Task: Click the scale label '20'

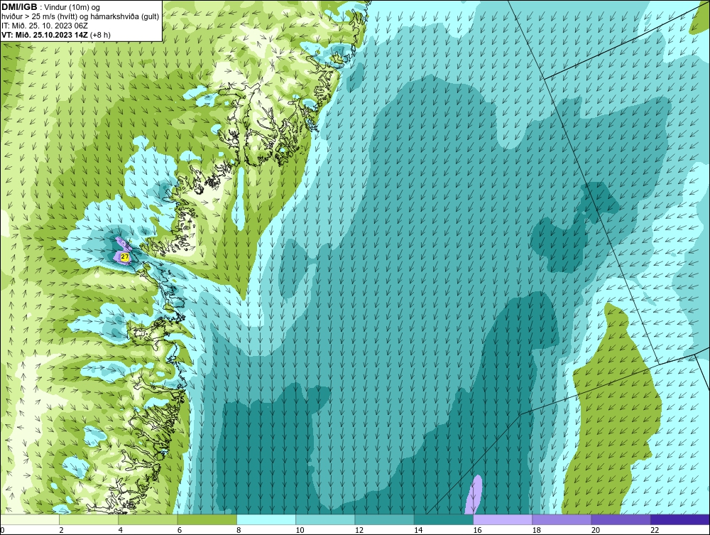Action: point(596,531)
